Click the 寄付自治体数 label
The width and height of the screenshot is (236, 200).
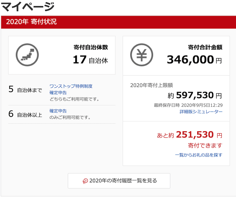coord(91,47)
